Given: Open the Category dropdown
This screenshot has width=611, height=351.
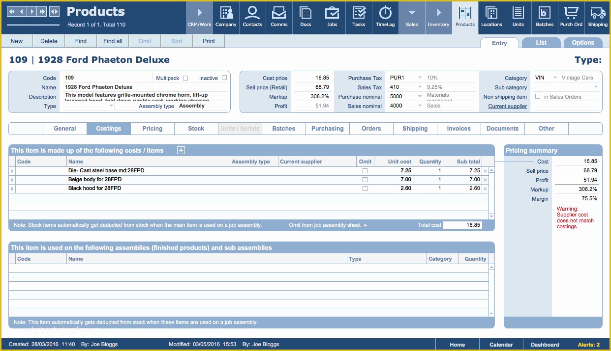Looking at the screenshot, I should click(555, 78).
